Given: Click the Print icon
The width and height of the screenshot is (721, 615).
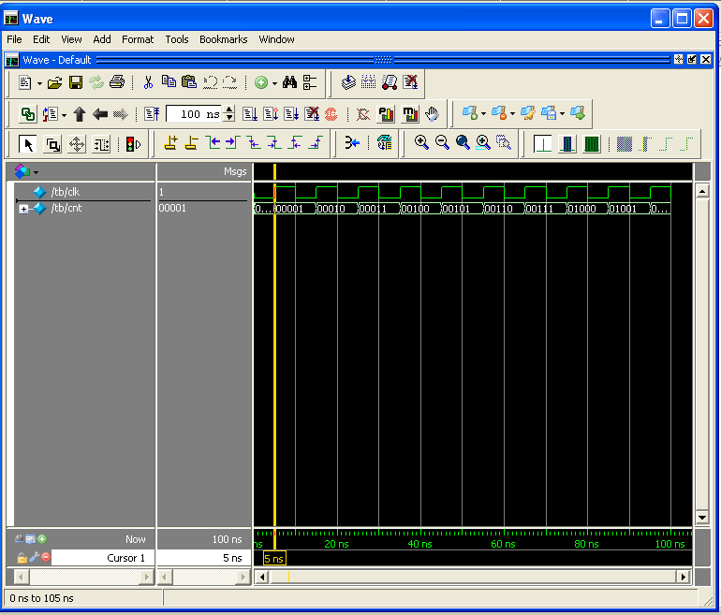Looking at the screenshot, I should [x=117, y=82].
